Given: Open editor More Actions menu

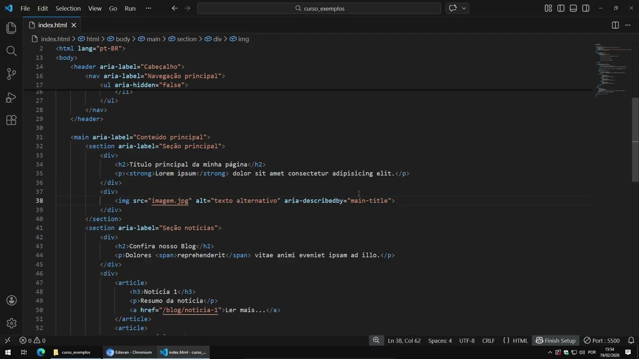Looking at the screenshot, I should click(x=628, y=25).
